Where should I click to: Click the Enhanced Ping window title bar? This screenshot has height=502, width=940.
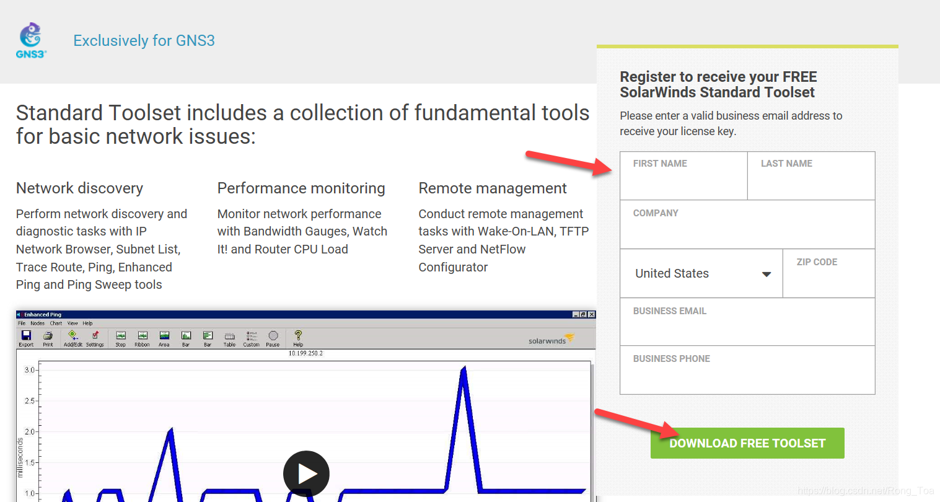(305, 315)
